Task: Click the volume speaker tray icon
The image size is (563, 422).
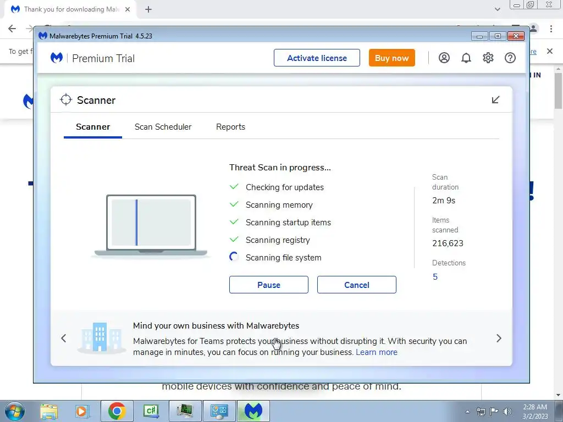Action: point(507,412)
